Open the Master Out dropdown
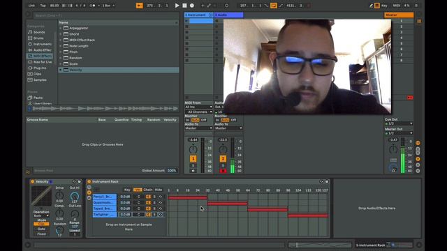Viewport: 447px width, 251px height. [399, 133]
